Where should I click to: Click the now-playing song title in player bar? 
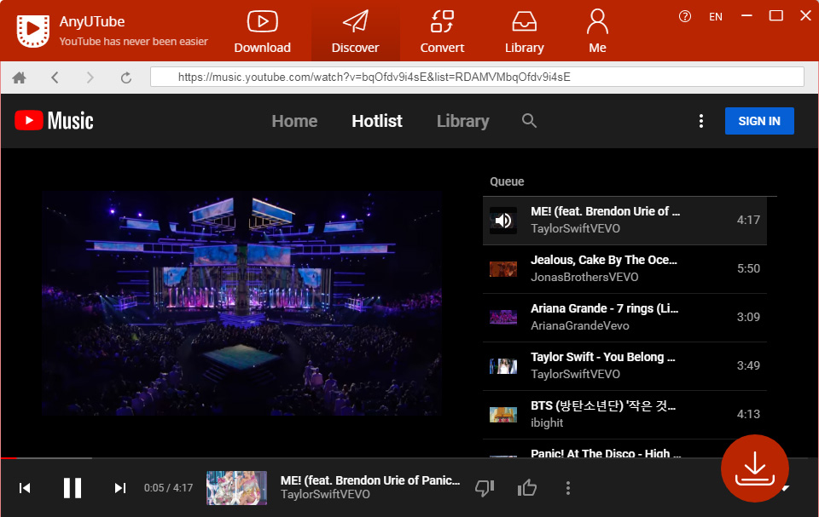coord(369,480)
